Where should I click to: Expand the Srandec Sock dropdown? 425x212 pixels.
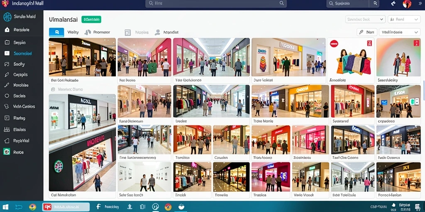365,19
